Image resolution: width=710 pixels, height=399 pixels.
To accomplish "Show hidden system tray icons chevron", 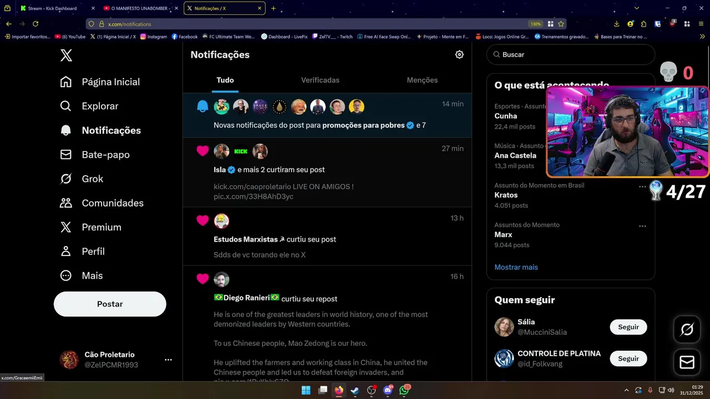I will point(627,390).
